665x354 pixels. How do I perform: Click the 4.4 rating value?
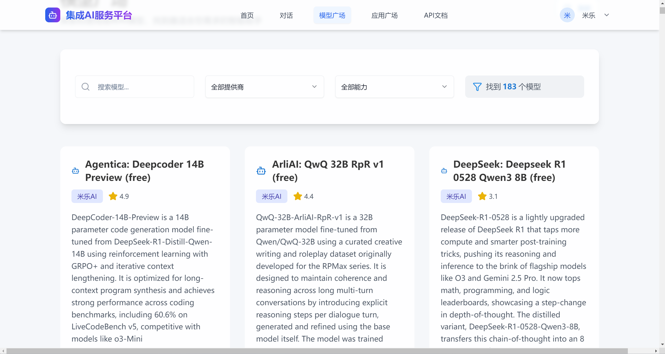pyautogui.click(x=309, y=196)
